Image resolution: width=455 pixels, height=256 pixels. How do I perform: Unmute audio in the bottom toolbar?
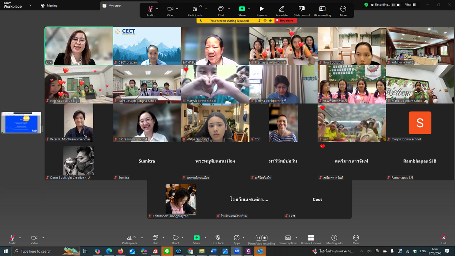12,238
